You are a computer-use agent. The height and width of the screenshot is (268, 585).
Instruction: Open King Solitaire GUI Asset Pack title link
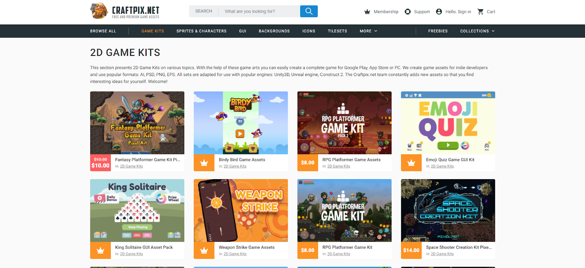(x=144, y=248)
